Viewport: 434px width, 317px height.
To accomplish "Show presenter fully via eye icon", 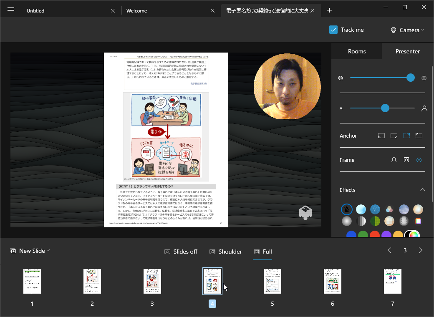I will (424, 78).
